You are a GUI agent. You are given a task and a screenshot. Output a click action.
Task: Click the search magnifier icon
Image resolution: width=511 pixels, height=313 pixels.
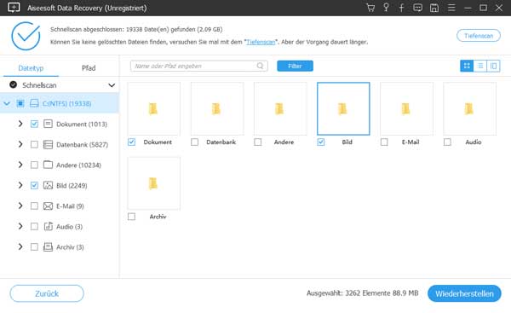click(260, 66)
